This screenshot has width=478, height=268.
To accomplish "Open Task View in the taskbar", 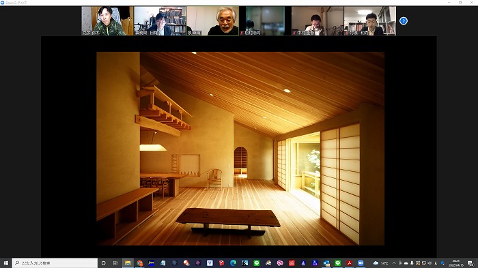I will coord(115,263).
